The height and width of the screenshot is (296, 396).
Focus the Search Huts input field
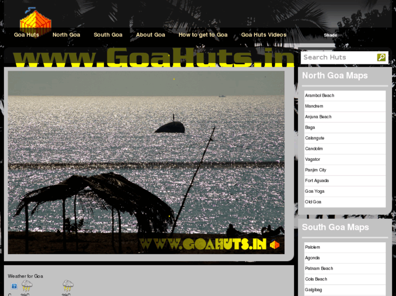click(x=339, y=58)
